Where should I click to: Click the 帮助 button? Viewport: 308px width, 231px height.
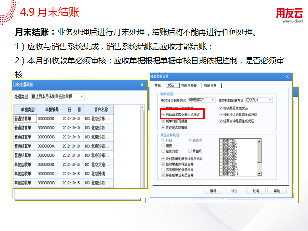point(277,191)
